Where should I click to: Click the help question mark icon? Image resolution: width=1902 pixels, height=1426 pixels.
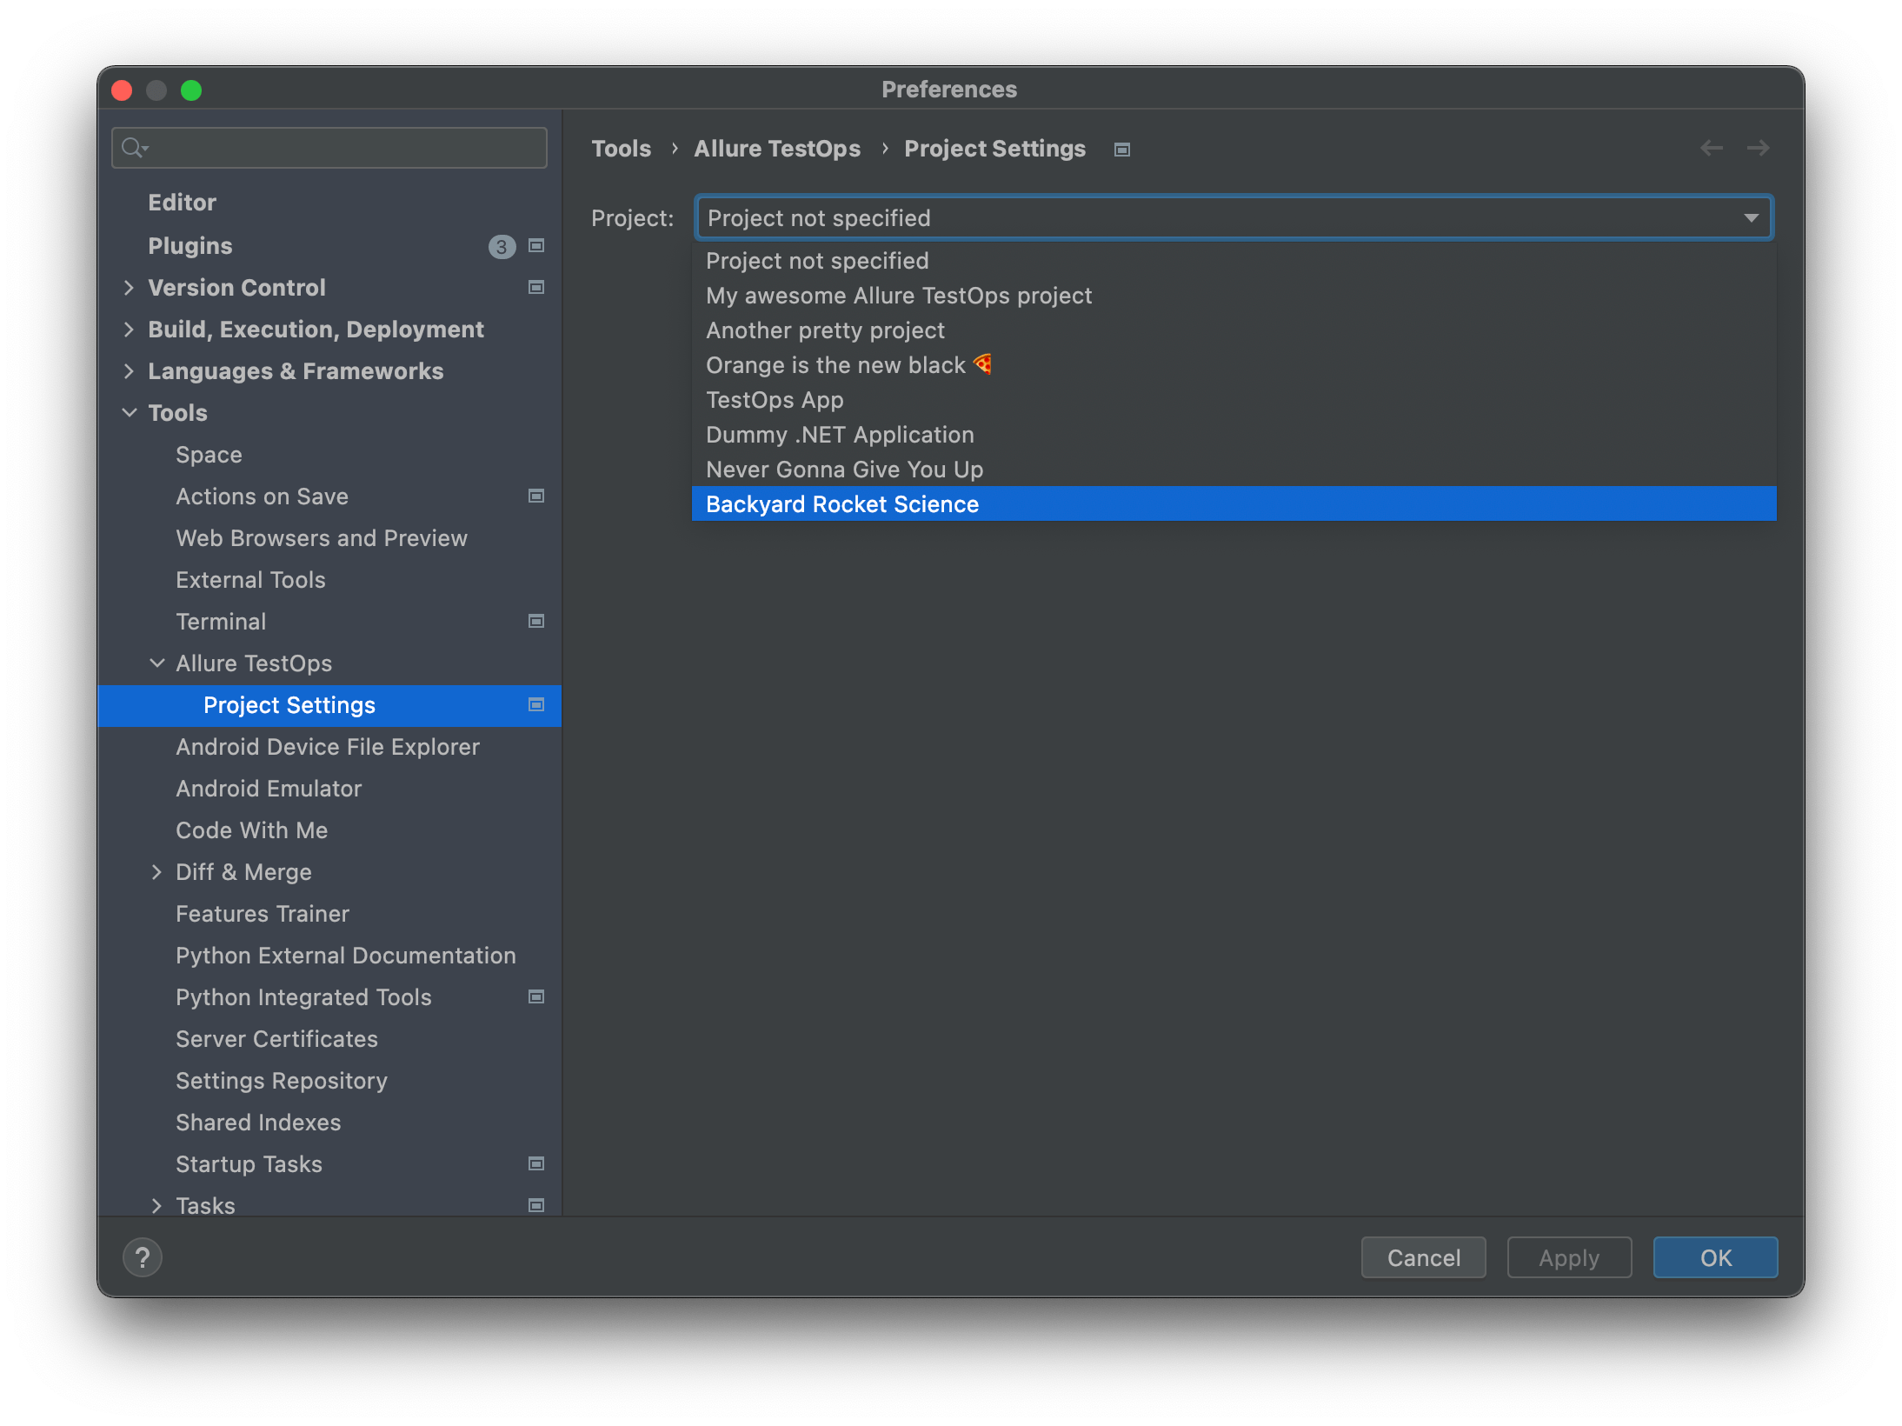point(143,1257)
